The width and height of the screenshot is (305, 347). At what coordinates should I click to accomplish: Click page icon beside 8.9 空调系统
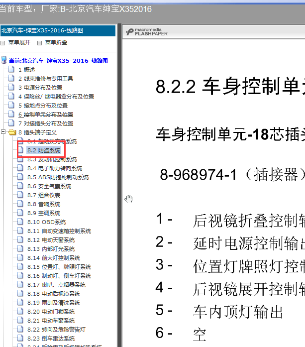[x=20, y=213]
